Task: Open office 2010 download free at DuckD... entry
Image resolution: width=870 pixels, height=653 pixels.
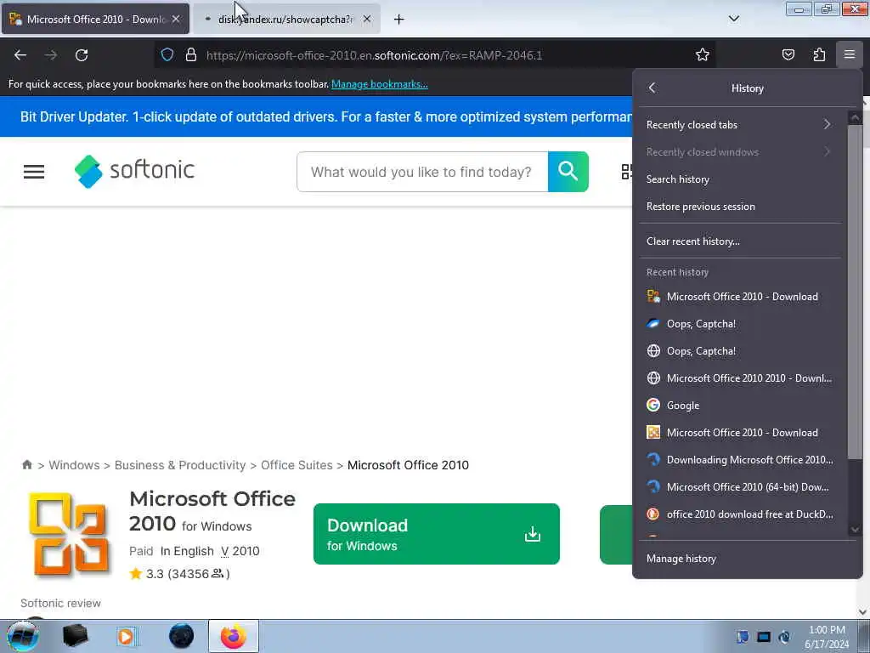Action: 740,514
